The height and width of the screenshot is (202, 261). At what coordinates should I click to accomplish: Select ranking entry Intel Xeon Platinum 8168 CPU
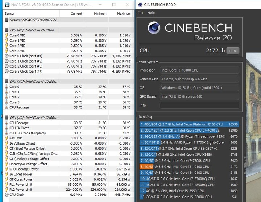click(x=189, y=124)
